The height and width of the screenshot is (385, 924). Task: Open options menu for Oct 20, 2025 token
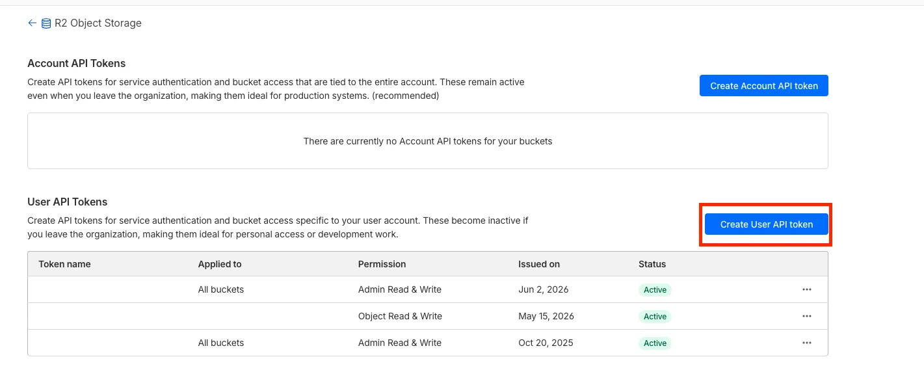click(x=807, y=343)
